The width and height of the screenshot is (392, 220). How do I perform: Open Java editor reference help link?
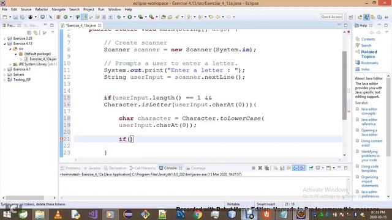[369, 122]
